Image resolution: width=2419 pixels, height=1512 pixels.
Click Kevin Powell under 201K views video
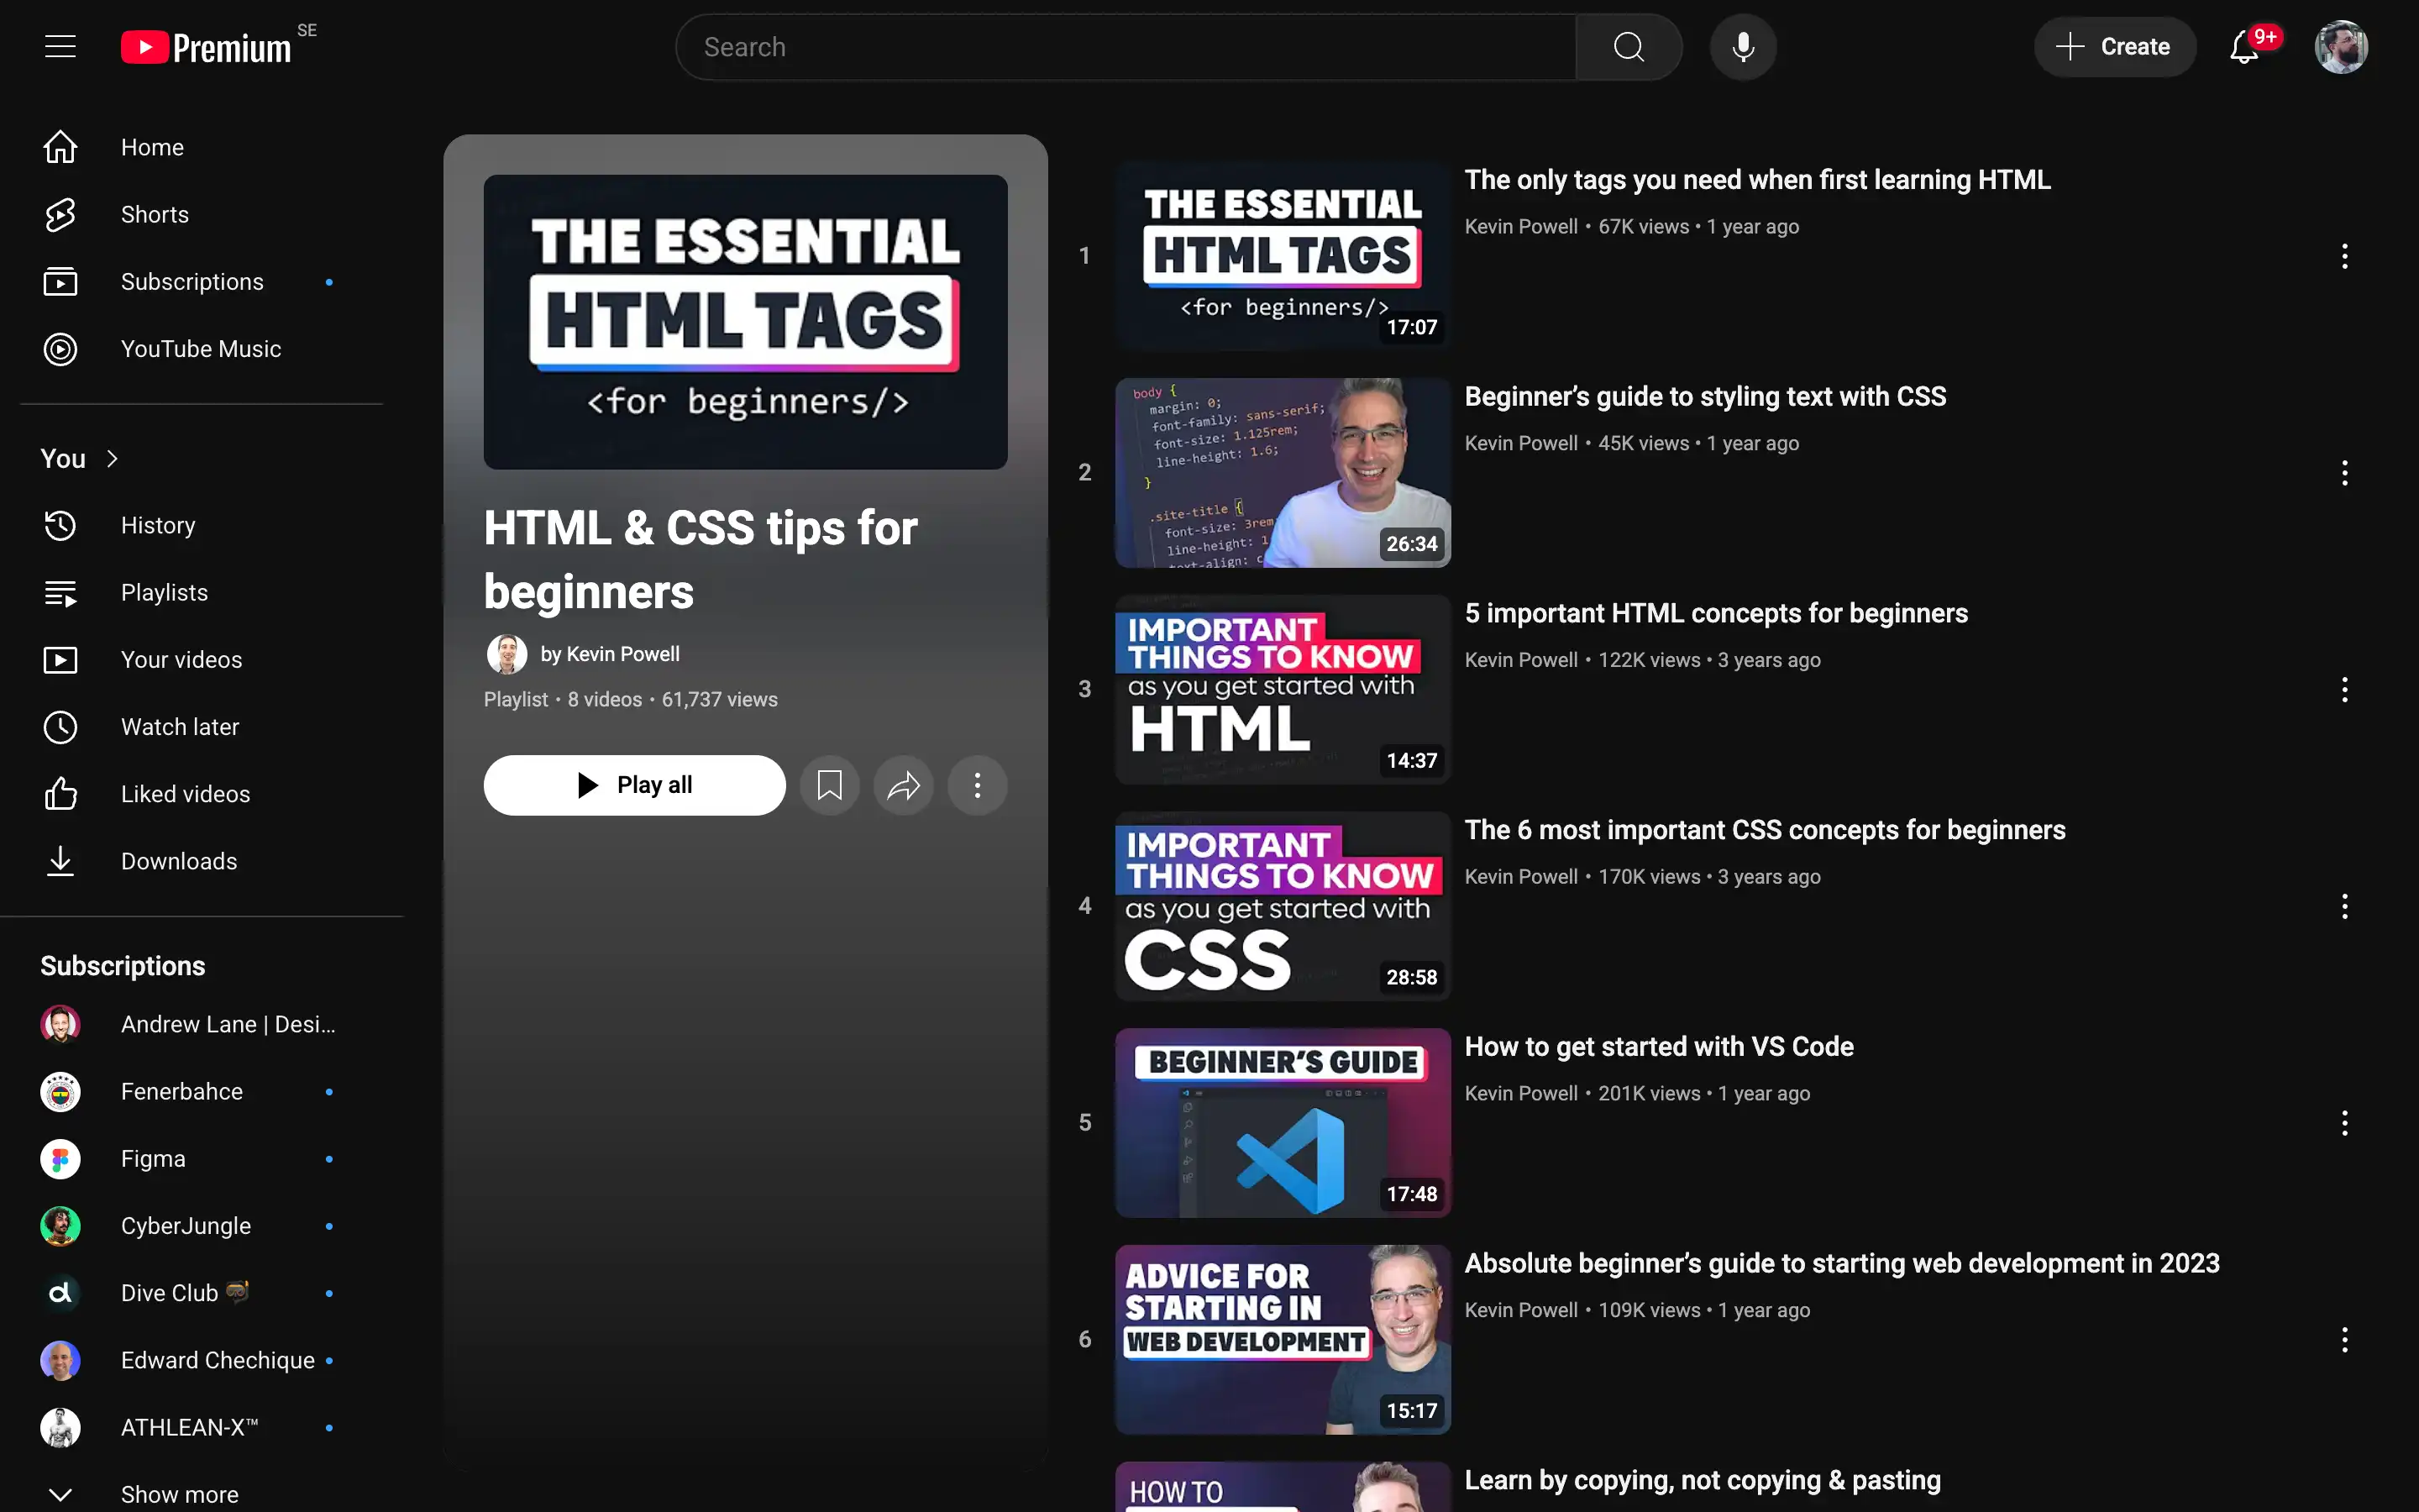[1520, 1094]
